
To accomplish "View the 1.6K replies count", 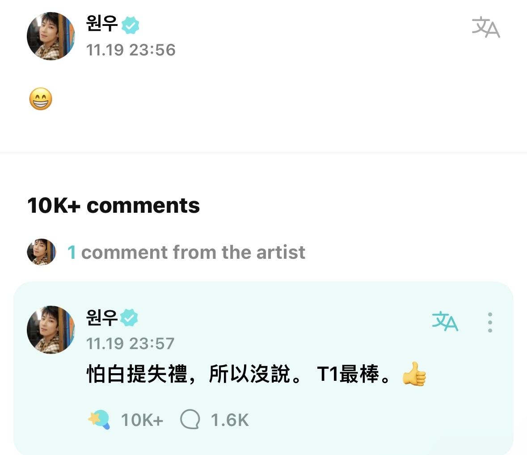I will (229, 420).
